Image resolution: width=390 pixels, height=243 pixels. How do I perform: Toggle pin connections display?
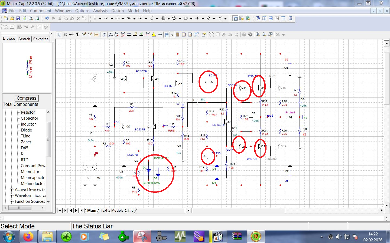click(x=148, y=35)
